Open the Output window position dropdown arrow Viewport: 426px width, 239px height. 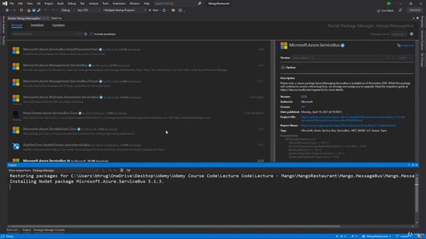point(409,165)
